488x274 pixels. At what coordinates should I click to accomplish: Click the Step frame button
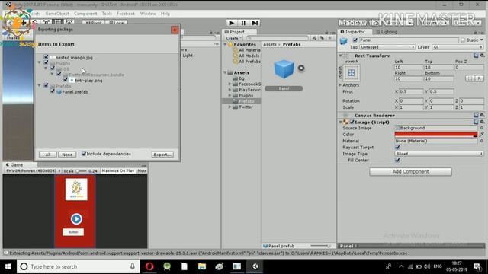click(x=255, y=23)
